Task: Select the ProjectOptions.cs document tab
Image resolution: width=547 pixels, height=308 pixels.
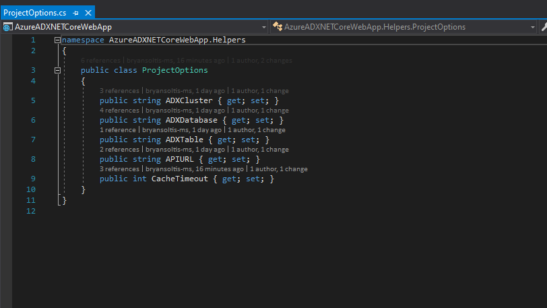Action: [x=35, y=13]
